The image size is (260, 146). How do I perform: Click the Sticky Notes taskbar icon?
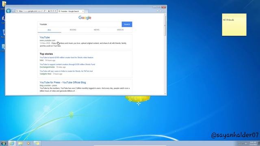tap(37, 143)
